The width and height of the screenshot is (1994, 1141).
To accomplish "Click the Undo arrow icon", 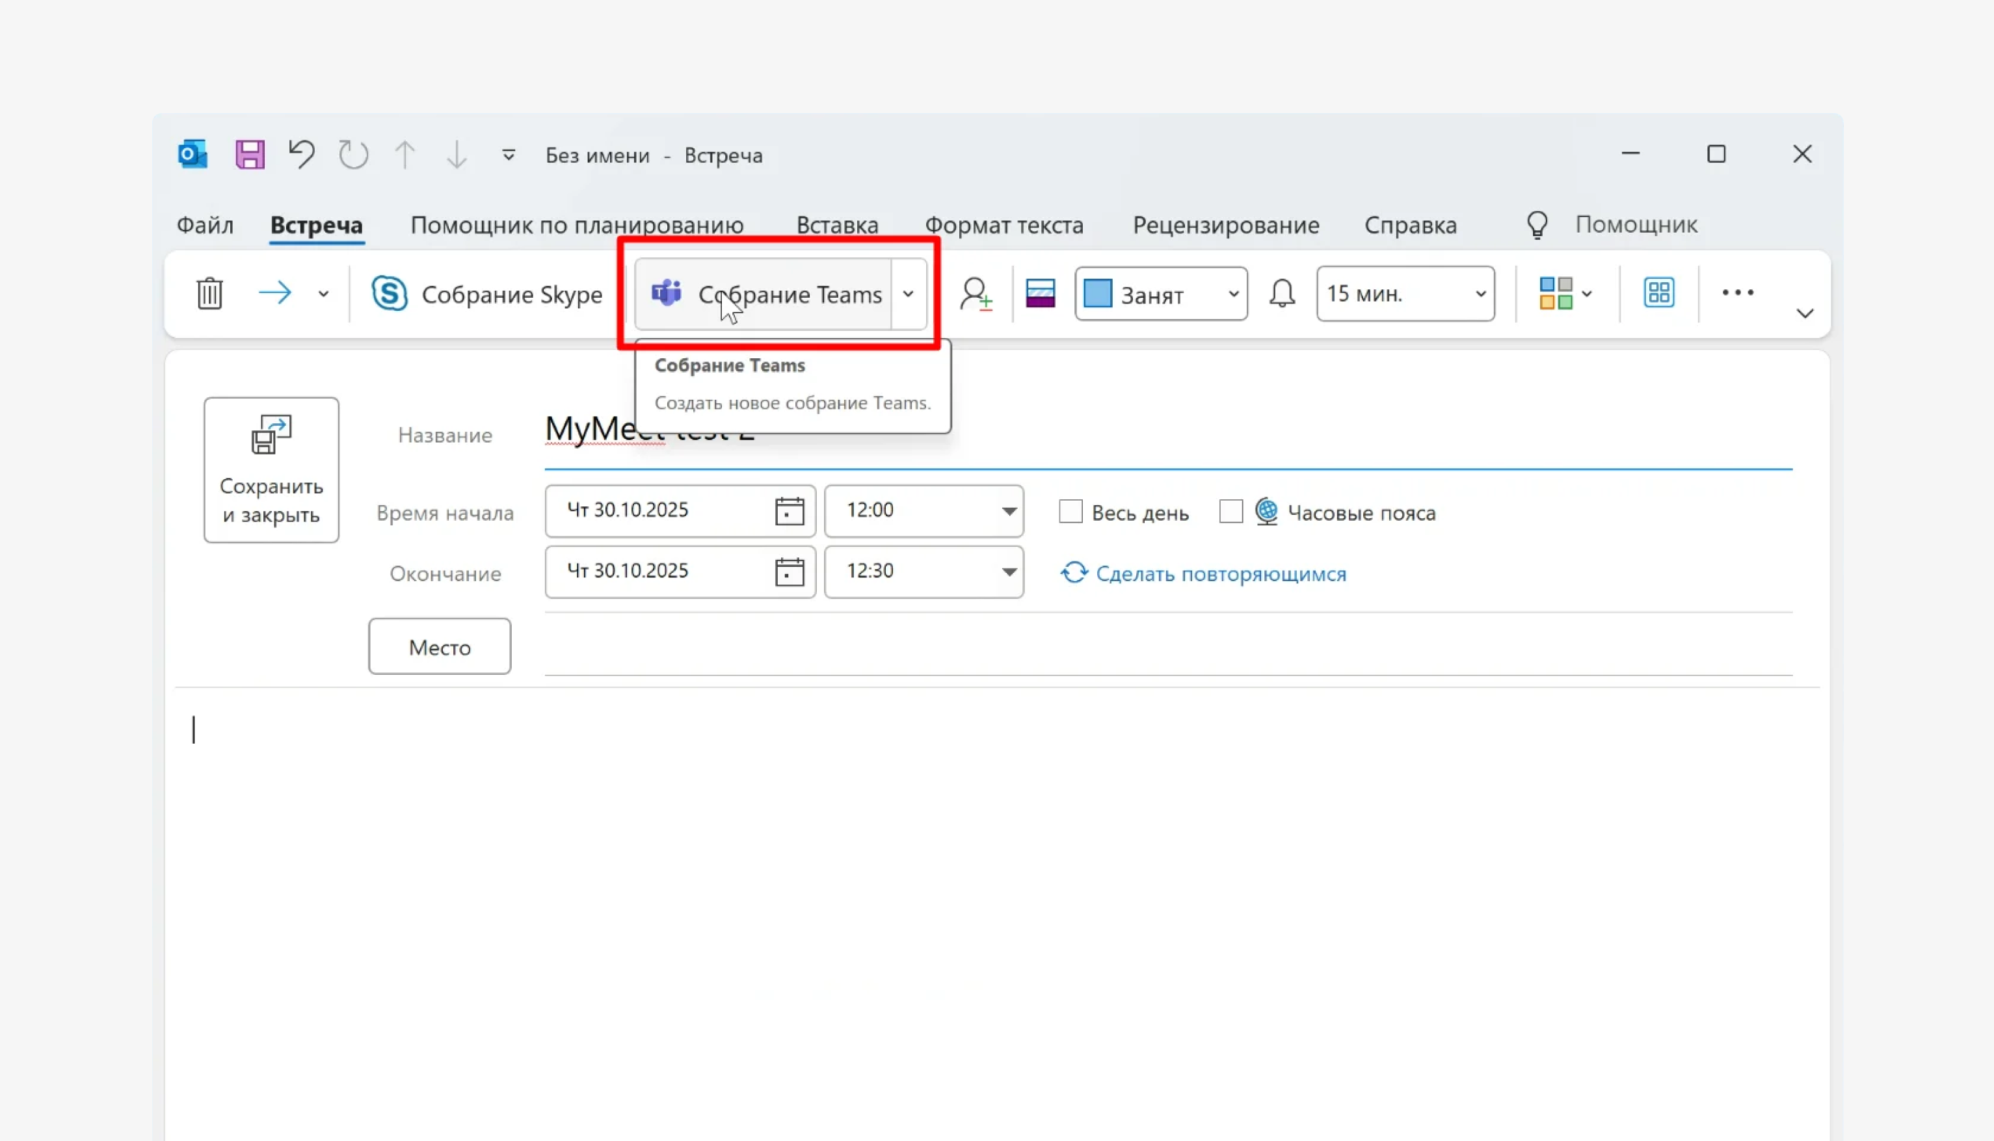I will (x=302, y=154).
